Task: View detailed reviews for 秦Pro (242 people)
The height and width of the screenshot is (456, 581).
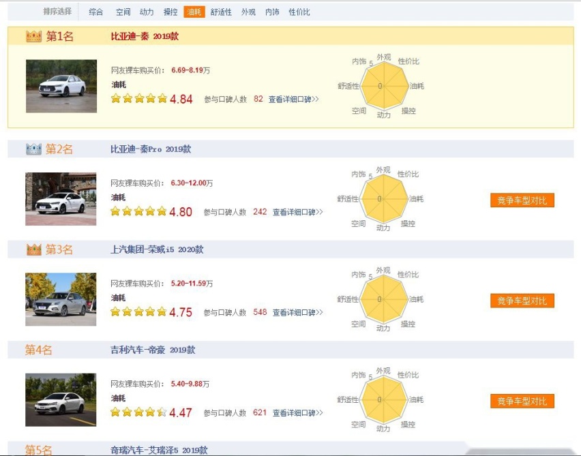Action: [297, 212]
